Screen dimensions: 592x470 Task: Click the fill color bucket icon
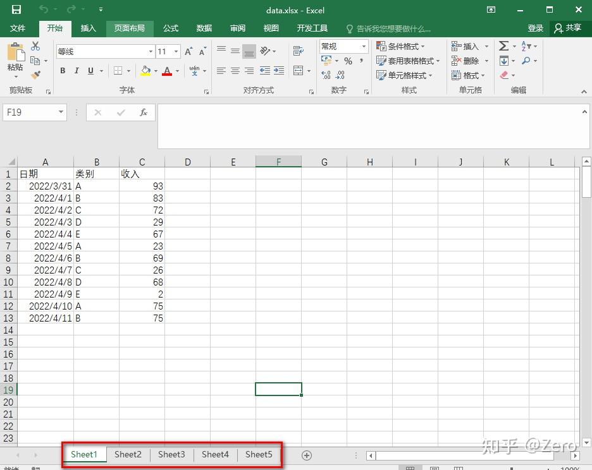[x=145, y=71]
